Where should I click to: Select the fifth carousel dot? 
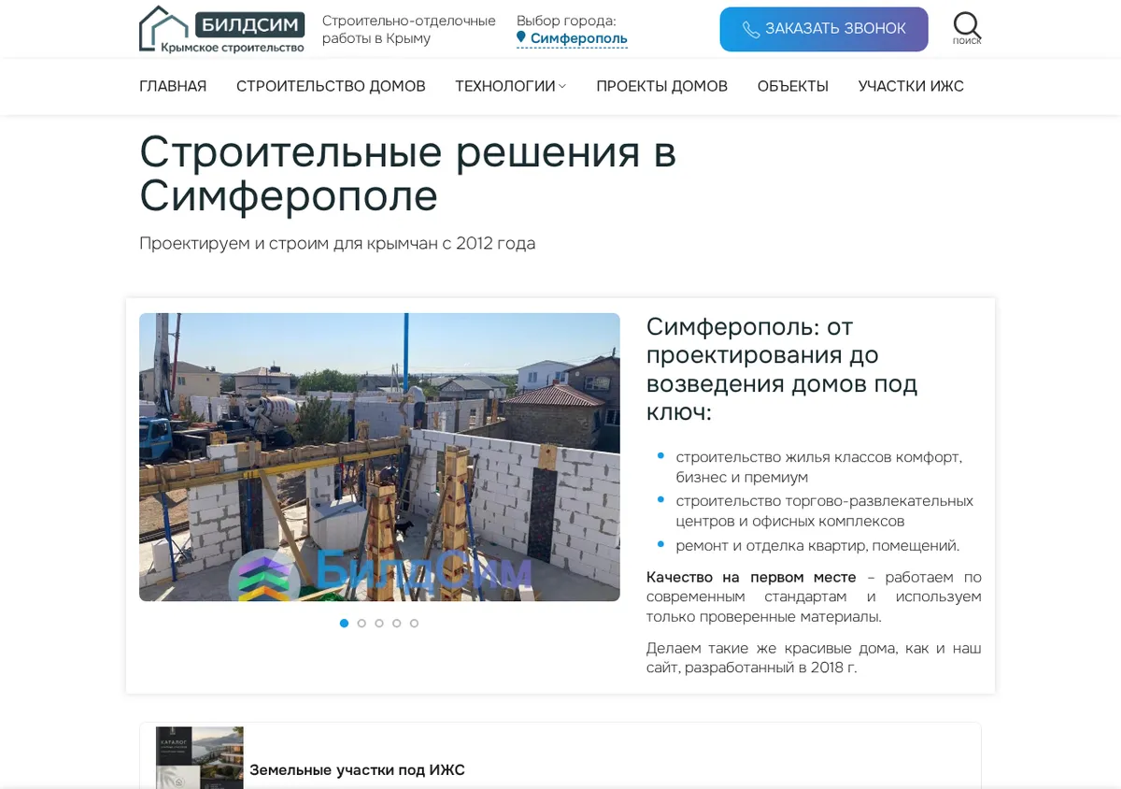pos(415,623)
